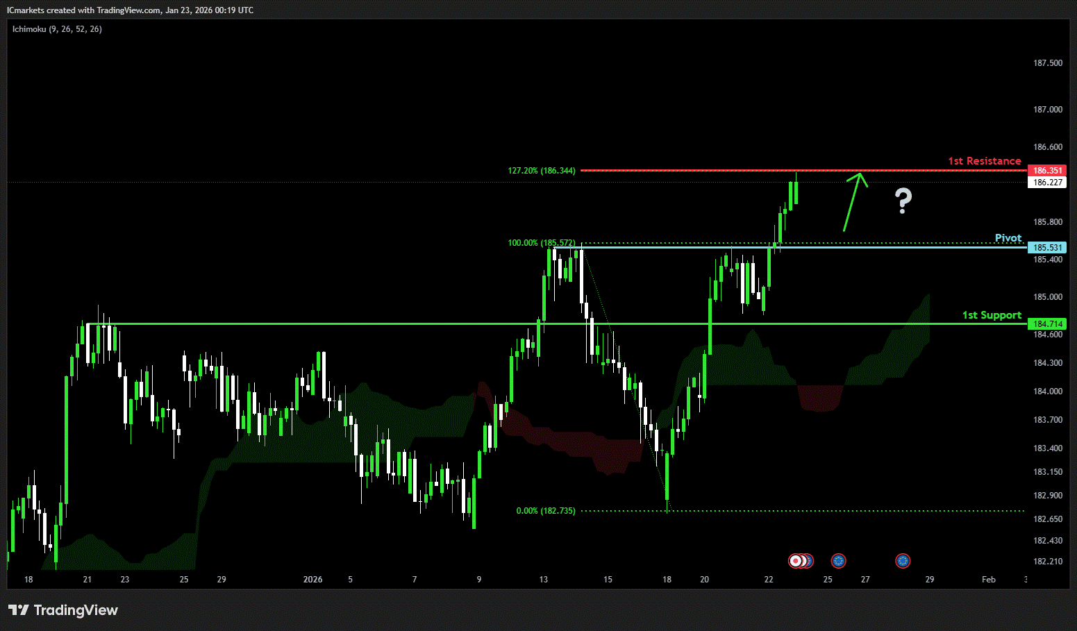This screenshot has height=631, width=1077.
Task: Click the white 186.227 current price tag
Action: (1047, 183)
